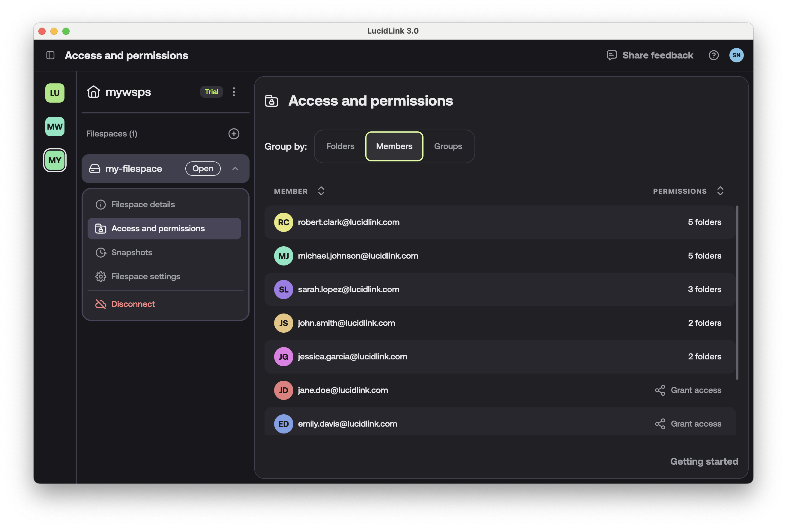Open Snapshots
The image size is (787, 528).
[164, 253]
